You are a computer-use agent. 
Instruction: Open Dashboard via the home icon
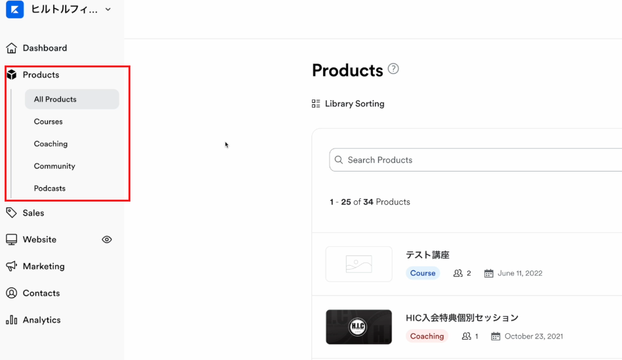pos(12,48)
